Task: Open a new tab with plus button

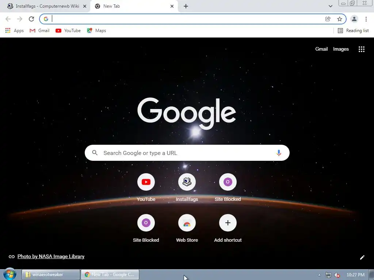Action: 186,7
